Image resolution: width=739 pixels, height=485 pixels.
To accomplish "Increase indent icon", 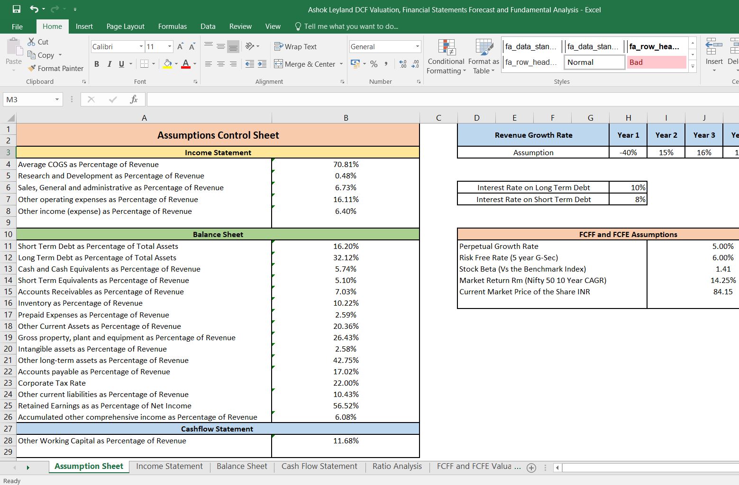I will tap(262, 64).
